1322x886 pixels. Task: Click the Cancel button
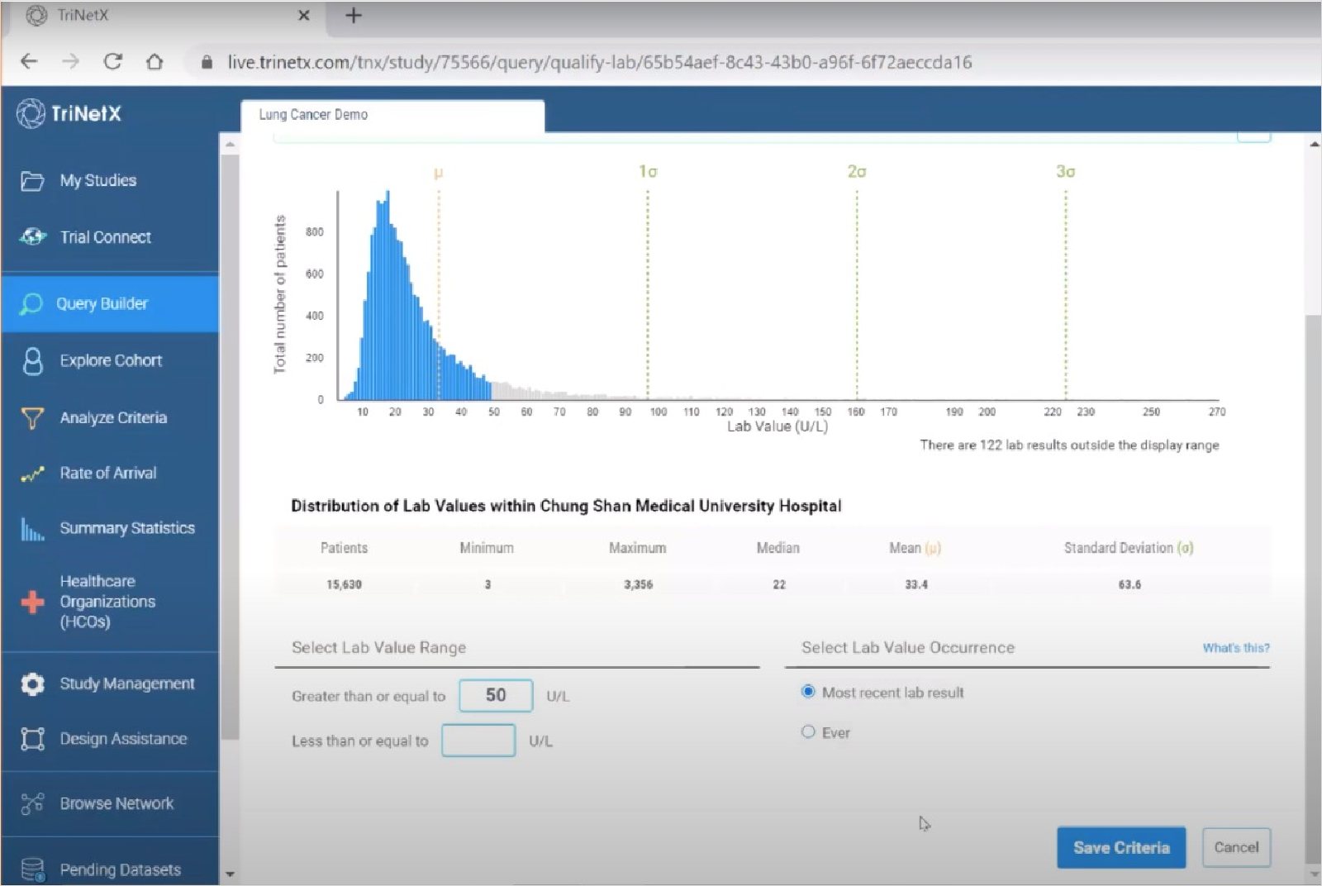[x=1236, y=847]
